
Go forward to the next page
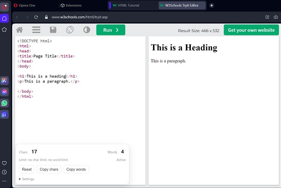pos(27,17)
